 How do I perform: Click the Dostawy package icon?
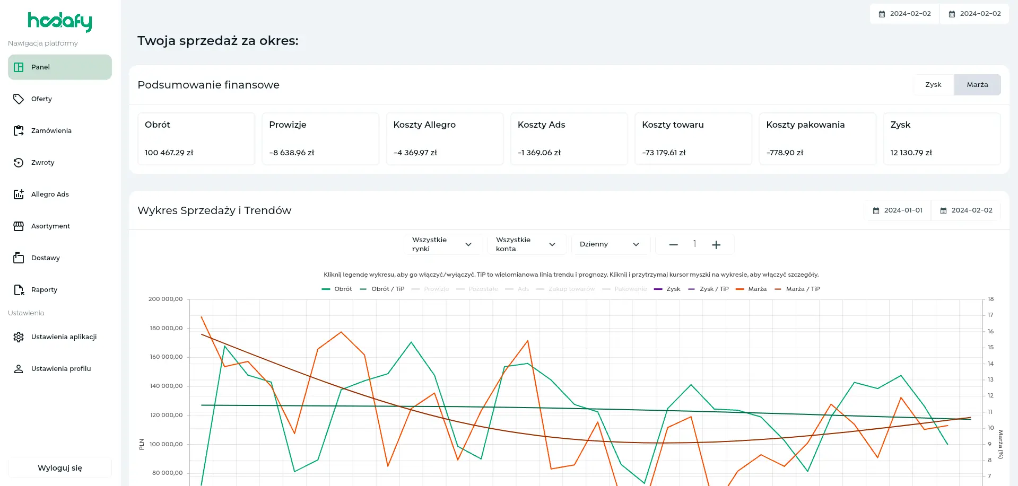pos(19,258)
